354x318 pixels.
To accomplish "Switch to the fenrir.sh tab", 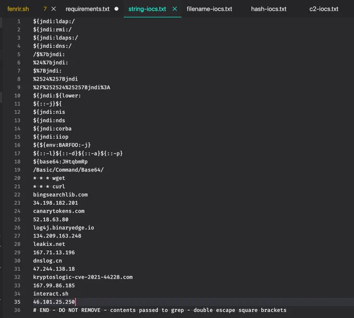I will 18,9.
